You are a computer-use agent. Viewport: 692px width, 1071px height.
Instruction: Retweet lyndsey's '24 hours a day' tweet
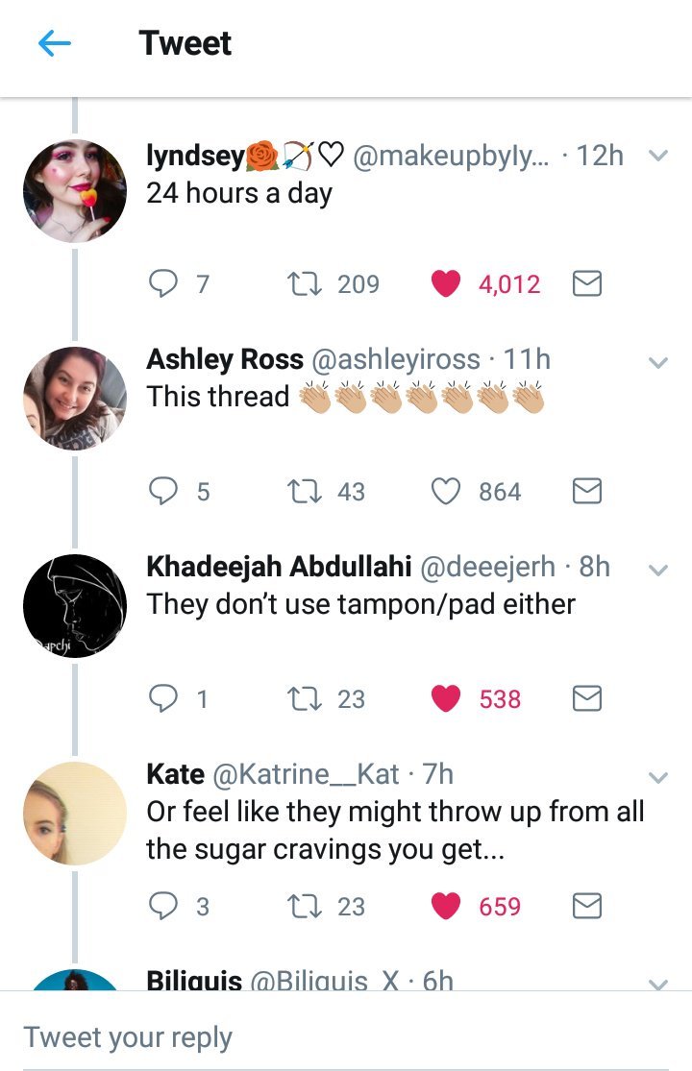[x=303, y=284]
